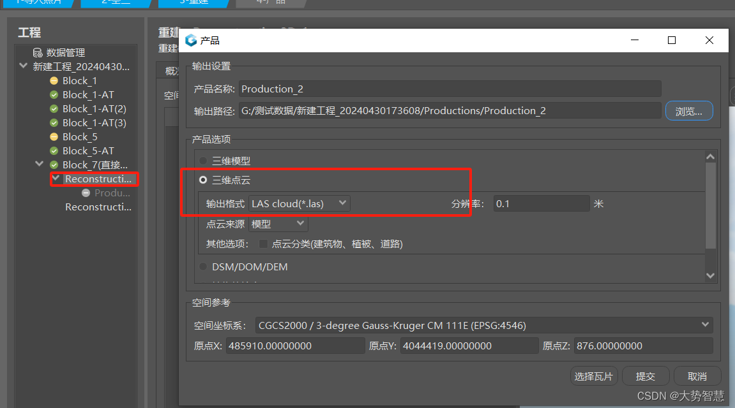Click the product options scrollbar down arrow
Image resolution: width=735 pixels, height=408 pixels.
710,275
